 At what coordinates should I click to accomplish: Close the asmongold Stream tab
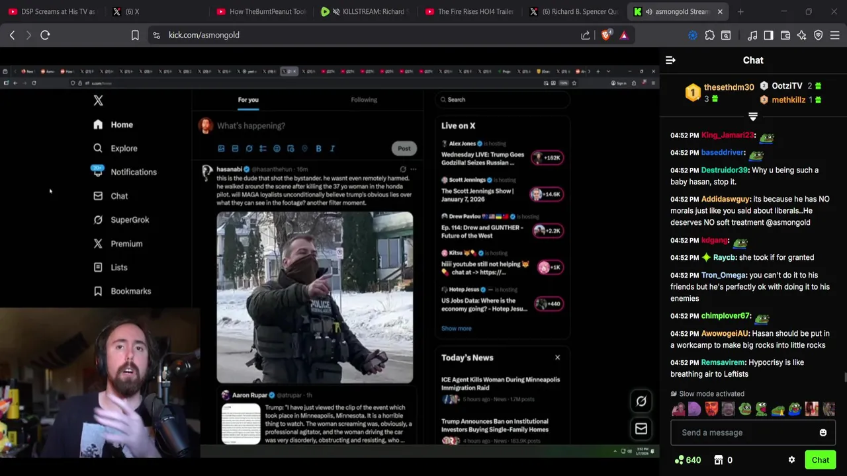pyautogui.click(x=720, y=11)
